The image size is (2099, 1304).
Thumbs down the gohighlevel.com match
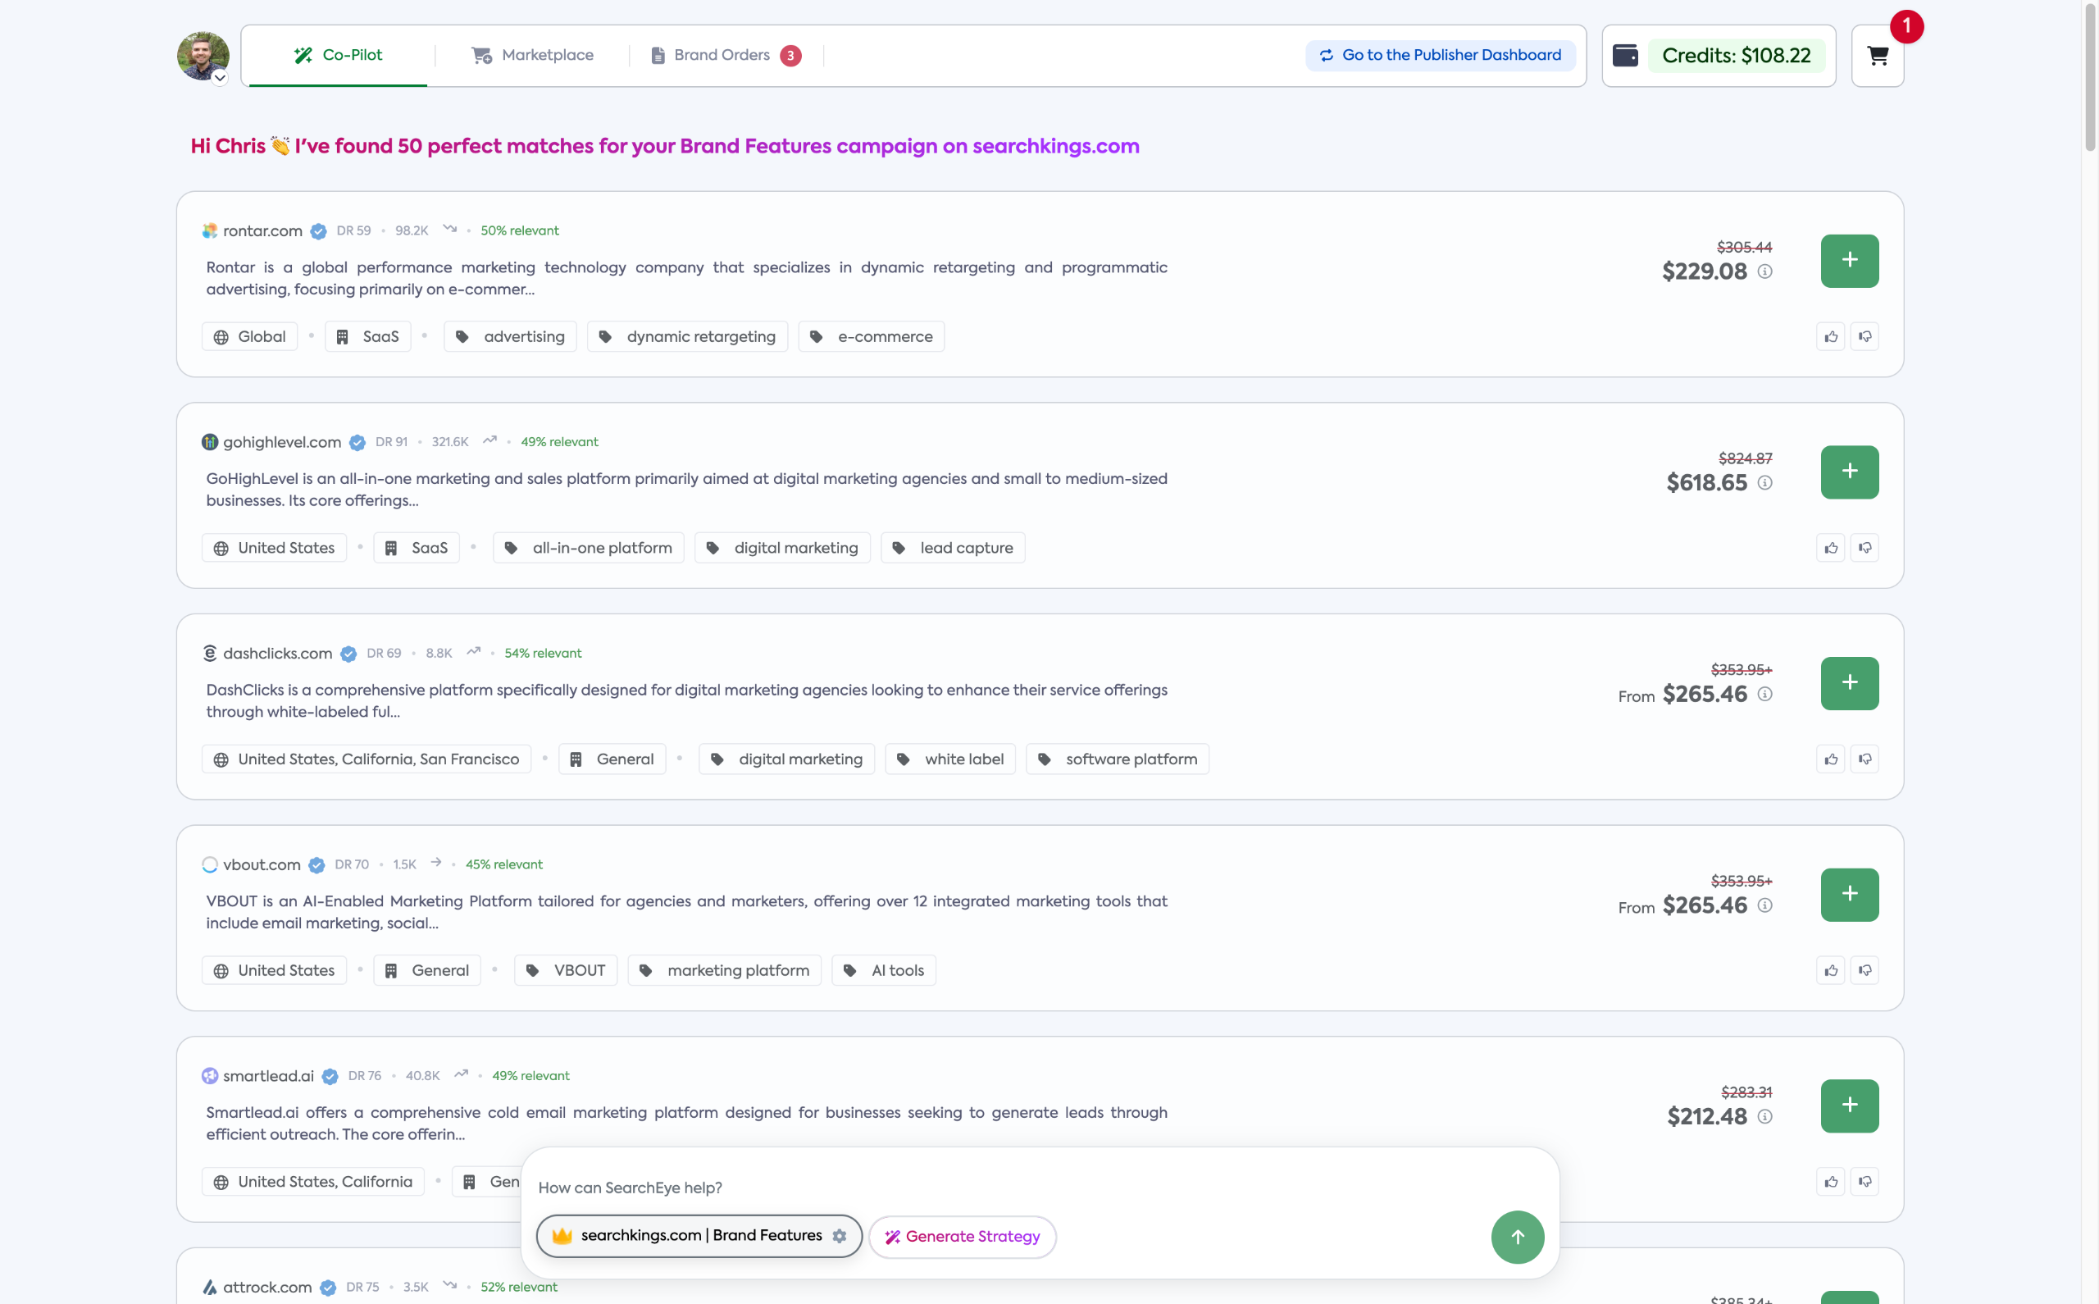(x=1865, y=549)
